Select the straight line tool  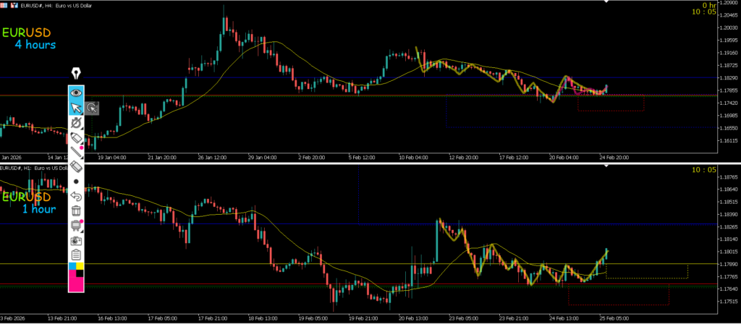(x=76, y=152)
